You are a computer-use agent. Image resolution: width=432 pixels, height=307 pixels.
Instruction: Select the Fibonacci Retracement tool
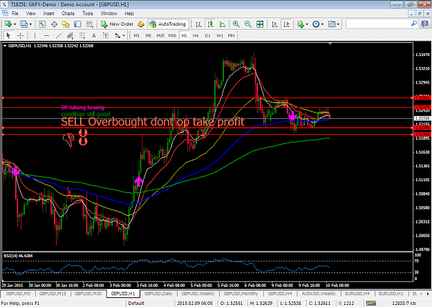point(82,35)
